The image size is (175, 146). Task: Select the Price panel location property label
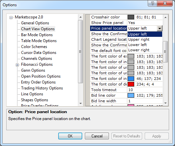click(x=109, y=28)
